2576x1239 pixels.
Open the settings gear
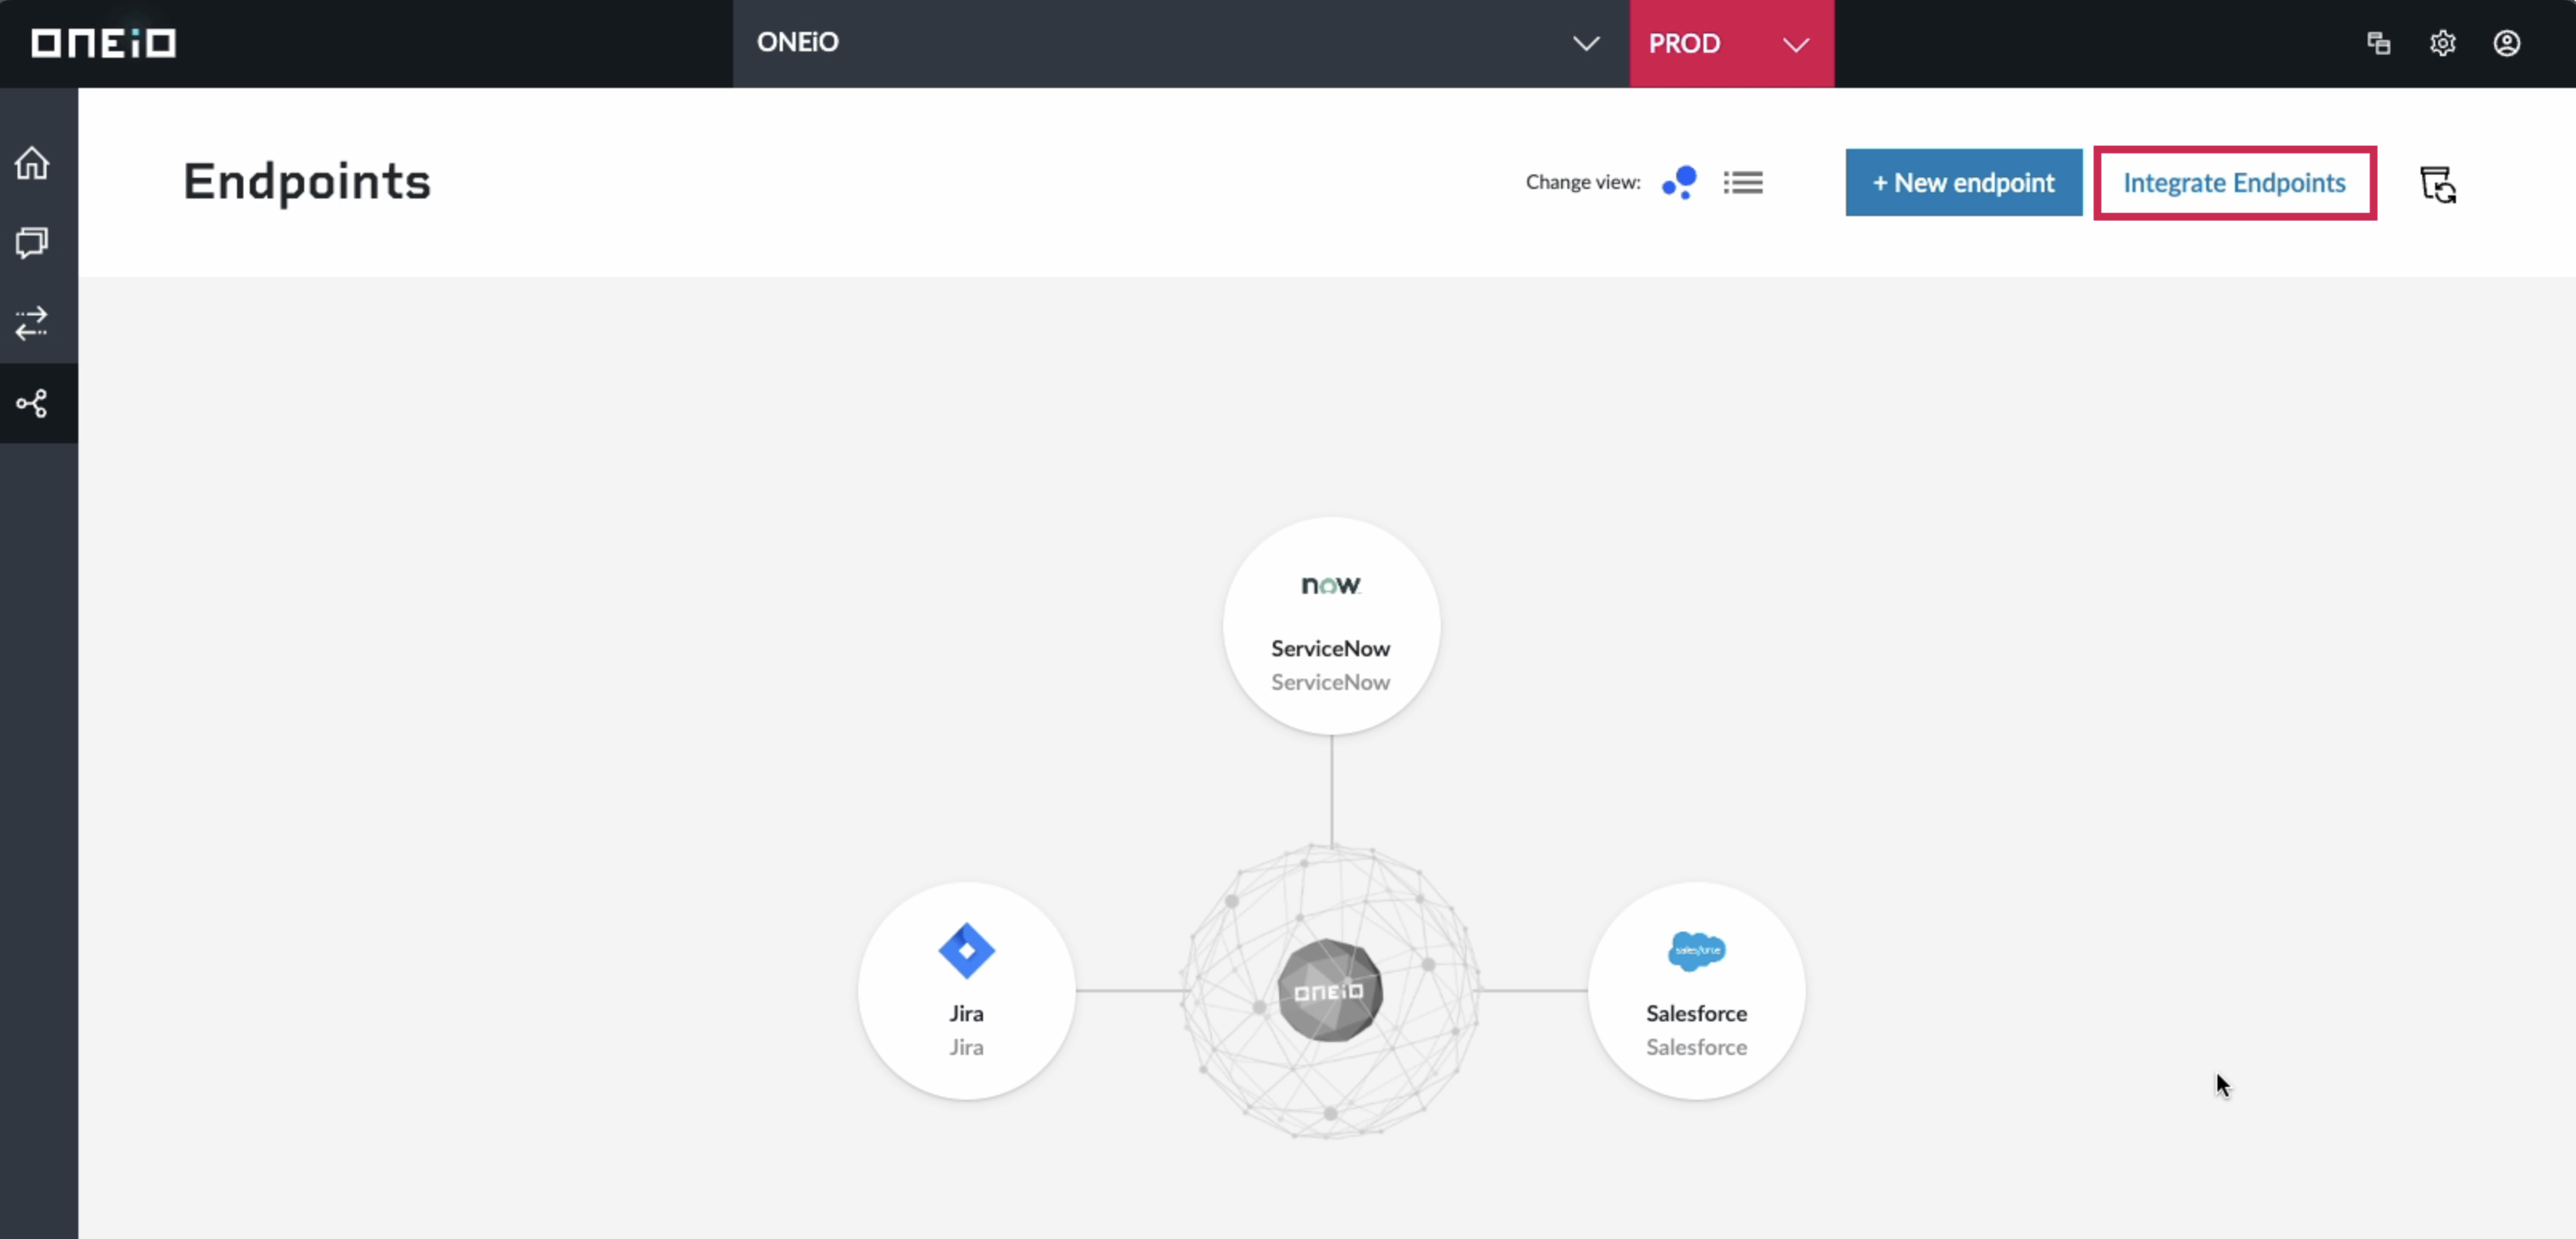[2443, 43]
